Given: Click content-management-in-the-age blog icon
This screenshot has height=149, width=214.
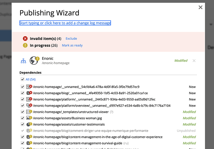Looking at the screenshot, I should pyautogui.click(x=29, y=137).
